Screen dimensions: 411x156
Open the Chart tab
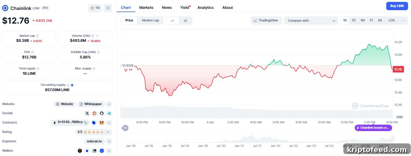(126, 8)
